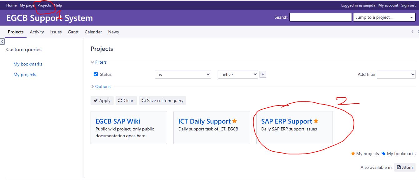Open the 'active' status value dropdown

(237, 75)
